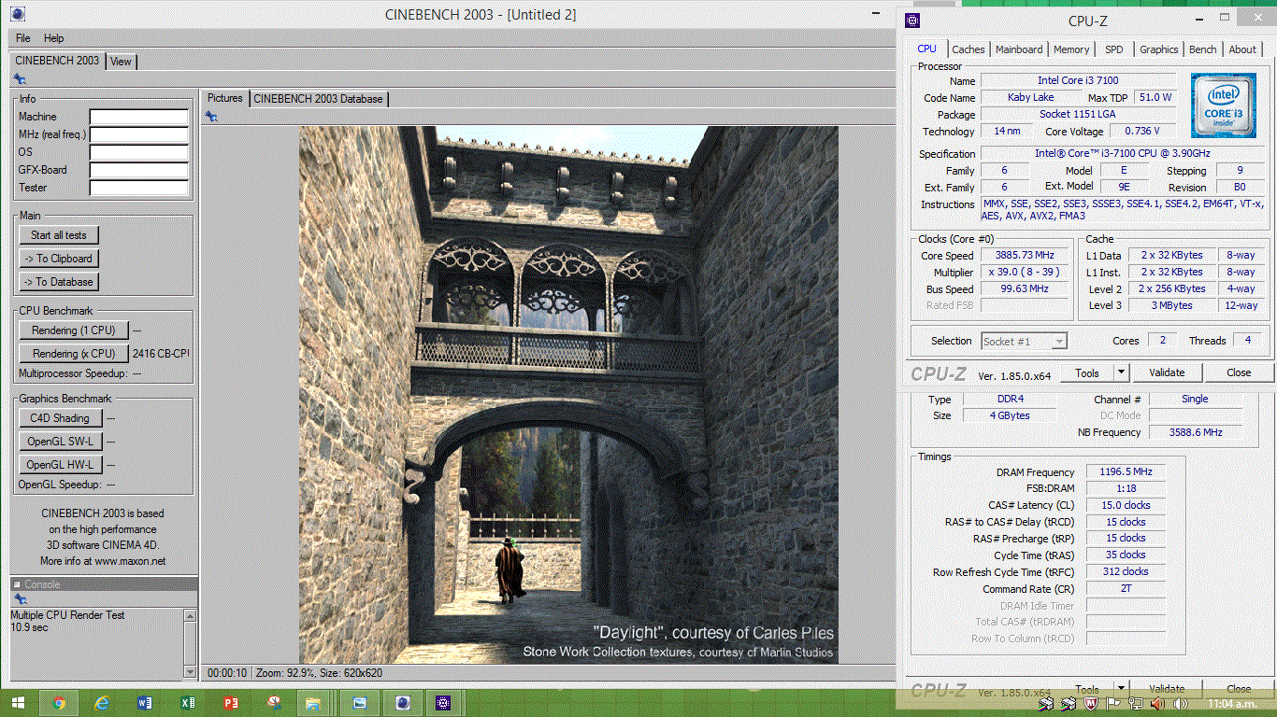Click Validate in the CPU-Z Processor window

1167,373
